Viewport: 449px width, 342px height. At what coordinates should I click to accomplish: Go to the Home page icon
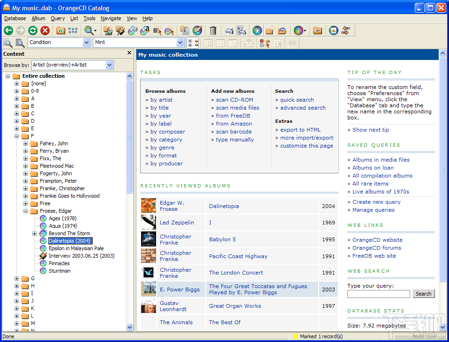point(60,30)
